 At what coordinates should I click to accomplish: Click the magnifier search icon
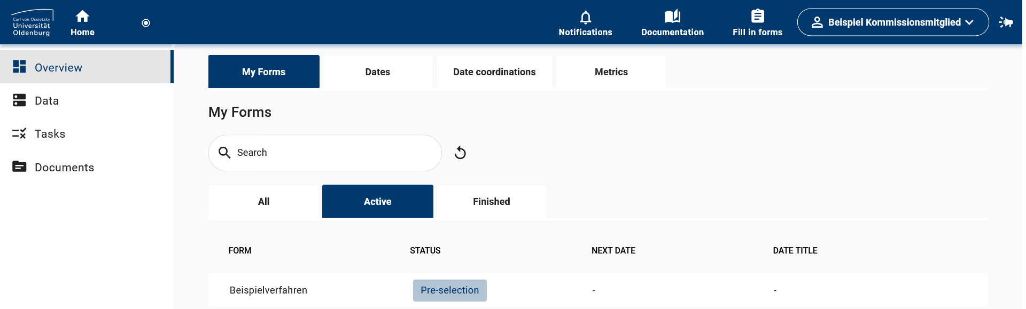[224, 153]
